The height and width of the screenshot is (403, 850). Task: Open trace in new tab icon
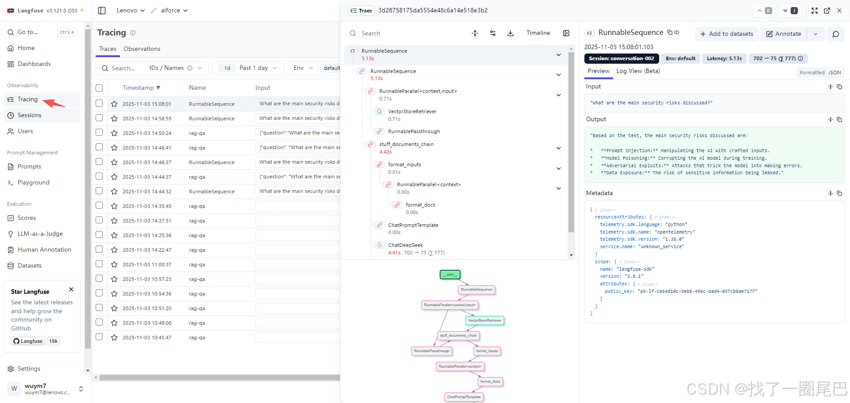point(827,11)
